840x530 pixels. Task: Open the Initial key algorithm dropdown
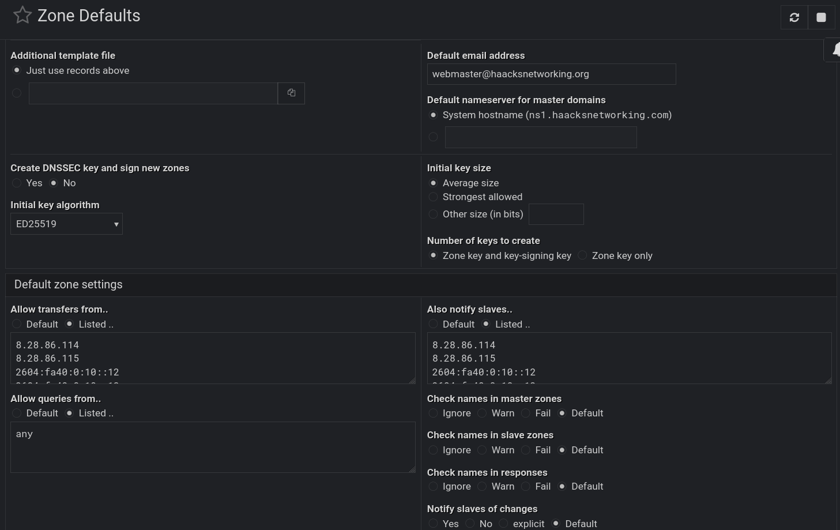[66, 224]
